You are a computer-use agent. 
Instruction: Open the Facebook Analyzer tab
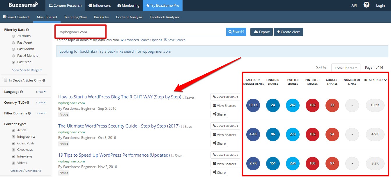[164, 17]
